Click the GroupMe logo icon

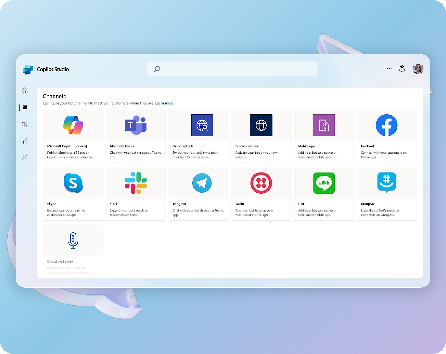pos(387,183)
